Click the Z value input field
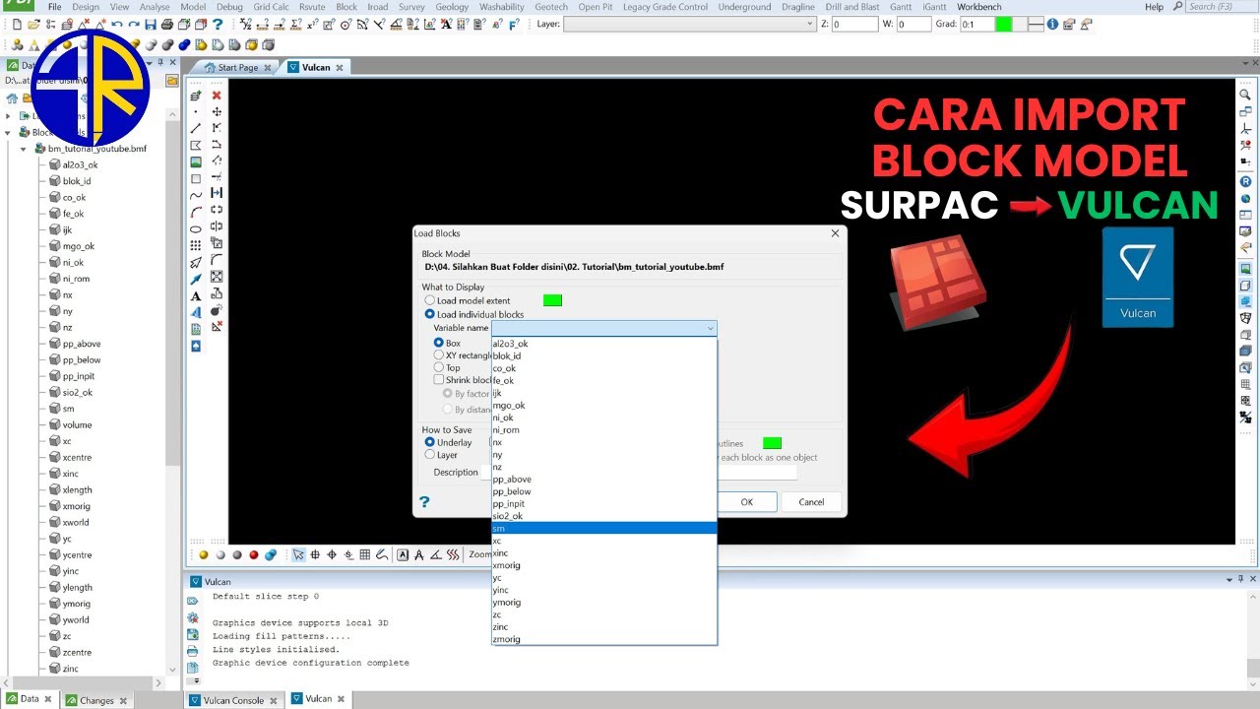This screenshot has width=1260, height=709. 853,25
